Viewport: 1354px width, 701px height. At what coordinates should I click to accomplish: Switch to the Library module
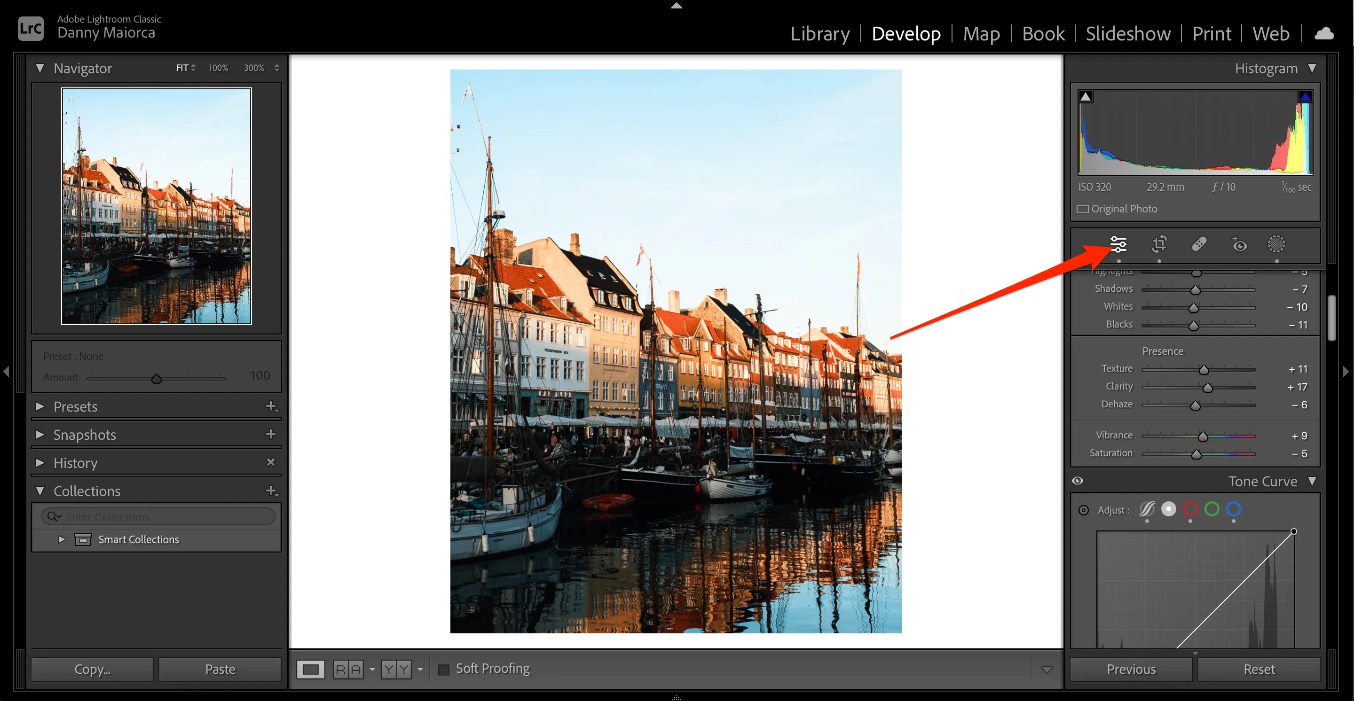pyautogui.click(x=820, y=33)
